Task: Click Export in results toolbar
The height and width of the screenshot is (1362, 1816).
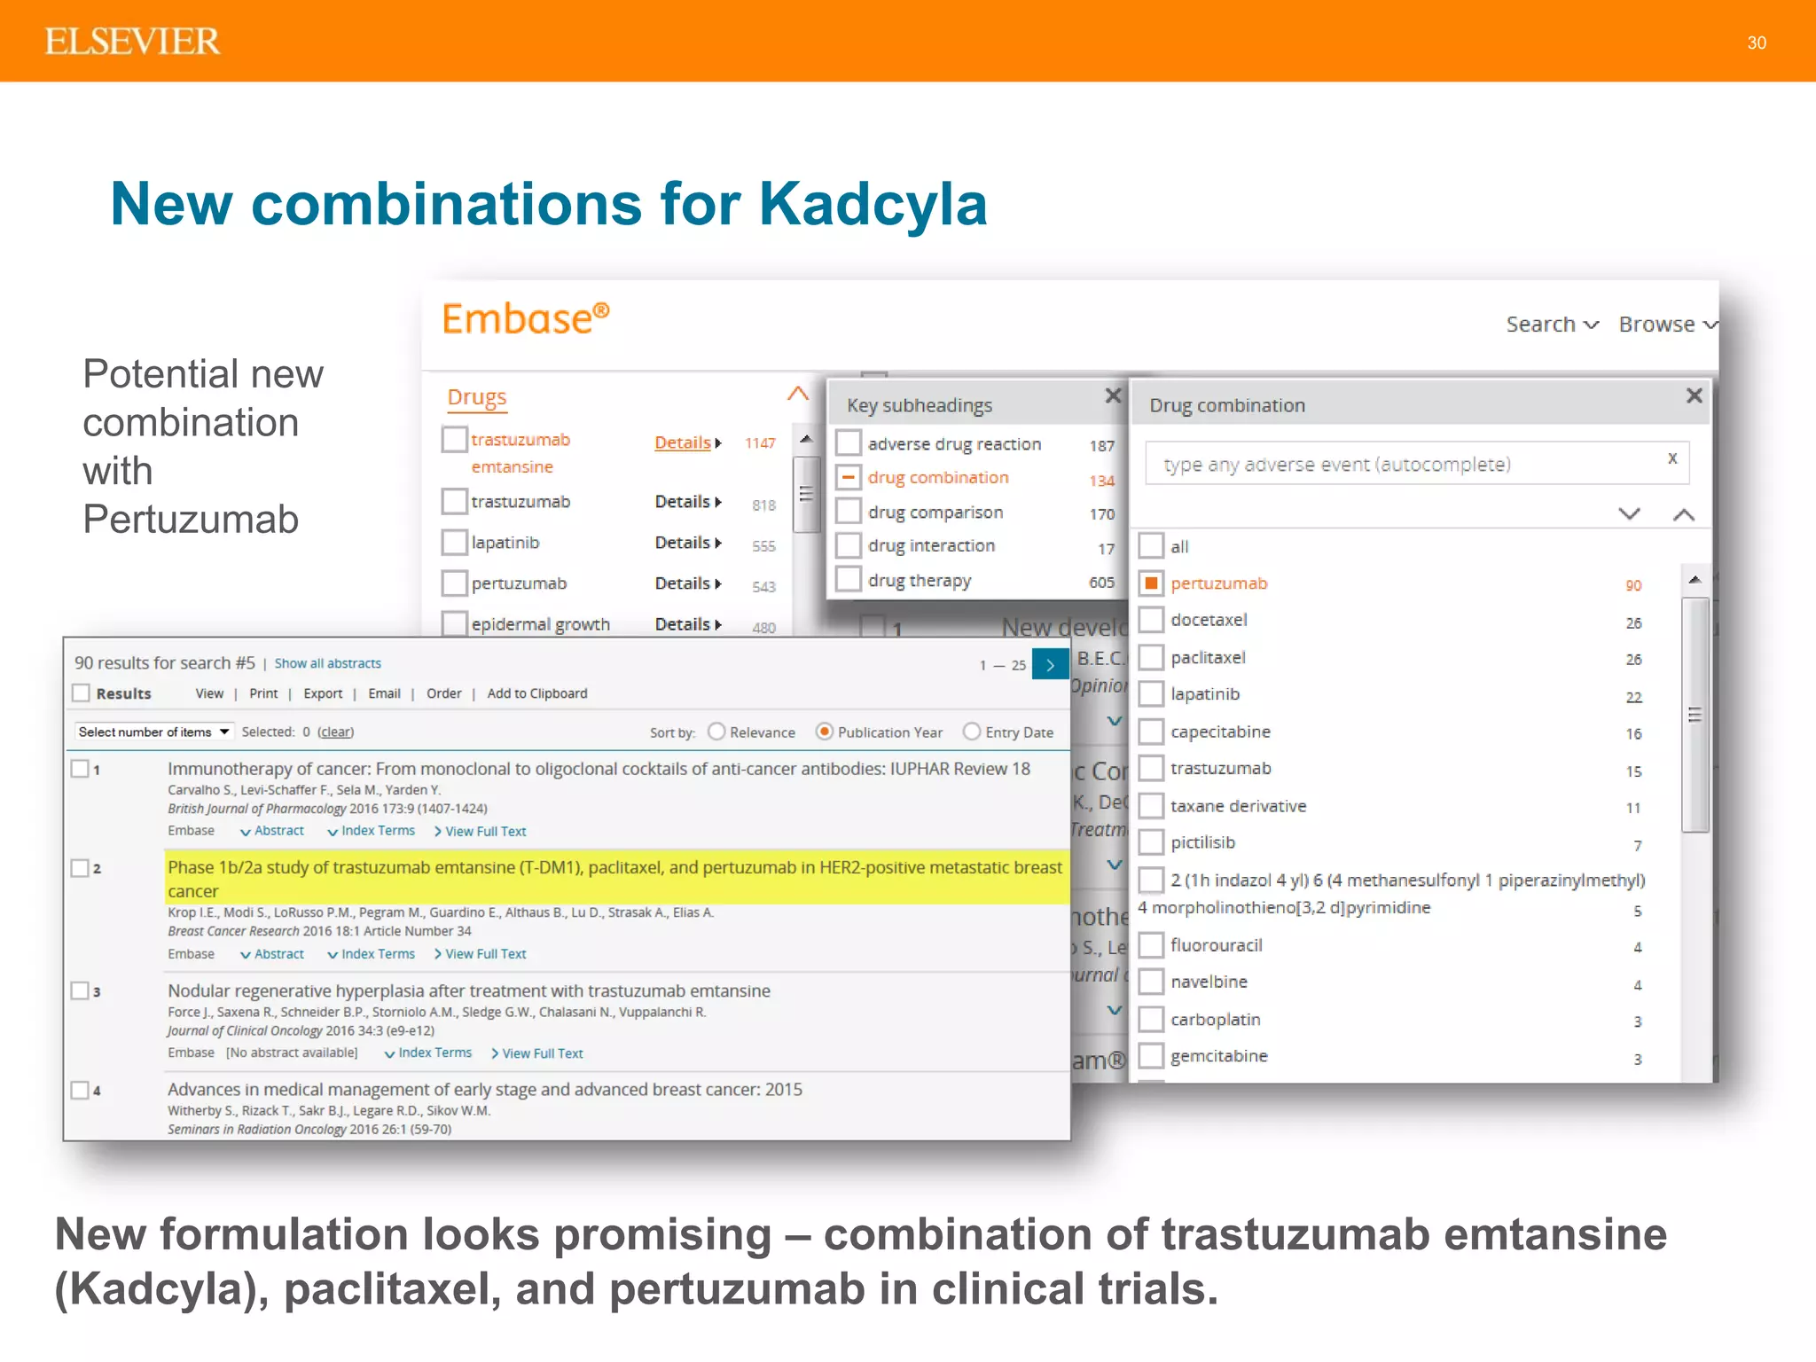Action: 322,693
